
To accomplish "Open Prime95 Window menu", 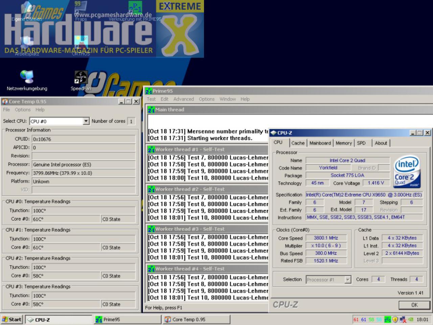I will coord(228,99).
